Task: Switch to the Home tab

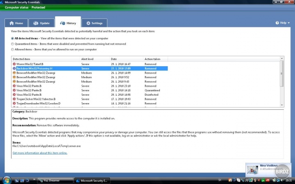Action: (16, 23)
